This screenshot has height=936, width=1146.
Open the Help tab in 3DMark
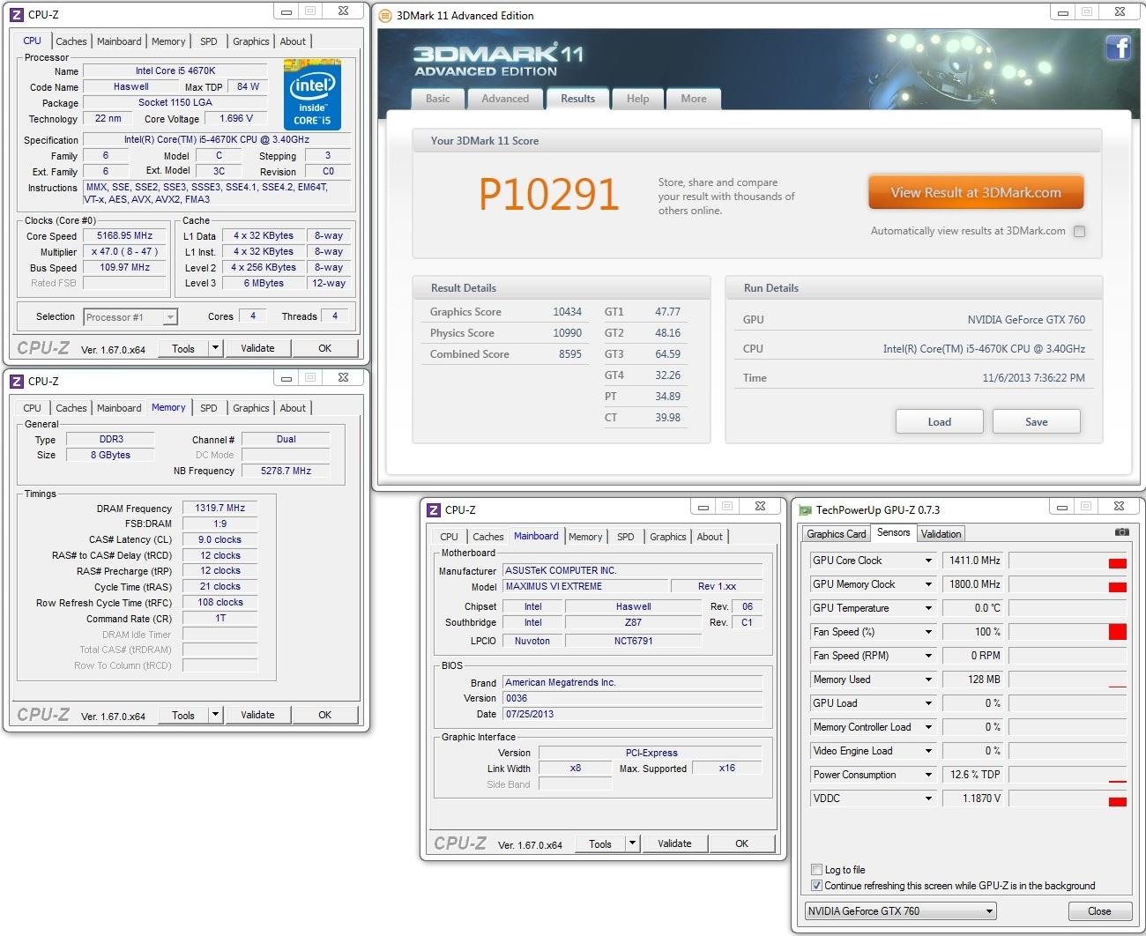click(x=637, y=99)
